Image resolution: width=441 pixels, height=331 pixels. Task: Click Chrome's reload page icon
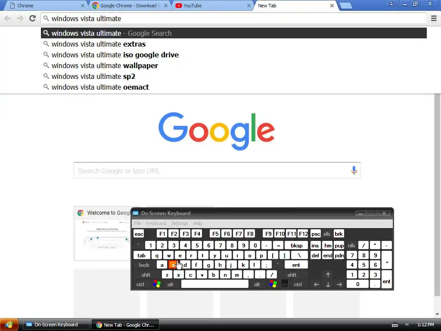click(x=33, y=18)
